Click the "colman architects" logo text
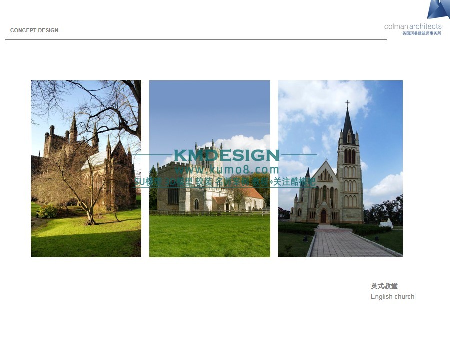Image resolution: width=450 pixels, height=337 pixels. (413, 26)
